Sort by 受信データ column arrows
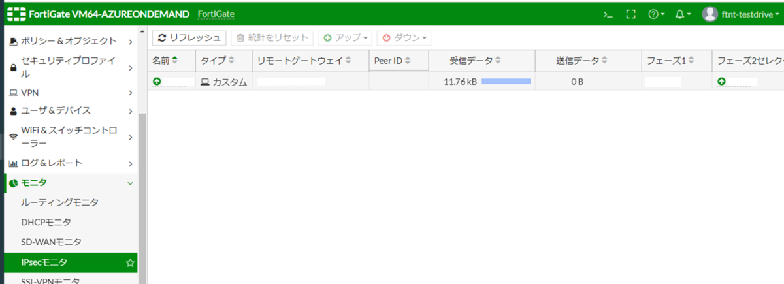Image resolution: width=784 pixels, height=284 pixels. click(498, 61)
